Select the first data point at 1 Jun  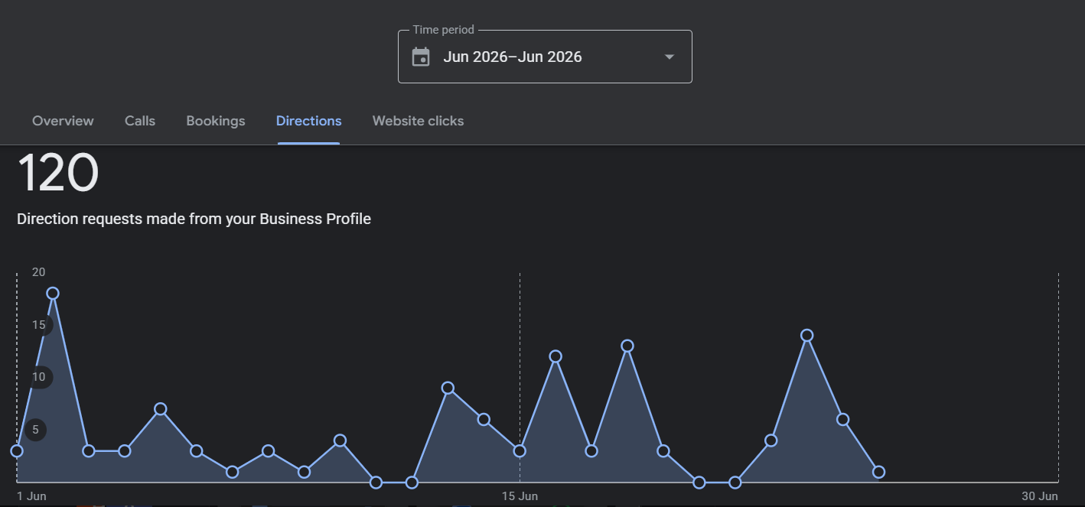(x=17, y=450)
